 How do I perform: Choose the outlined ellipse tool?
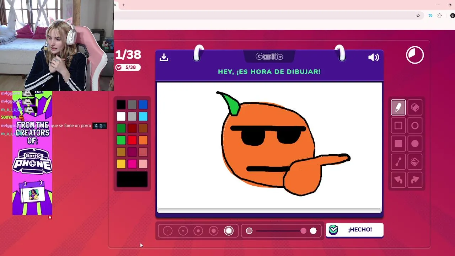[x=415, y=126]
